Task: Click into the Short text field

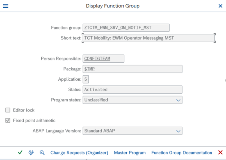Action: [x=148, y=38]
